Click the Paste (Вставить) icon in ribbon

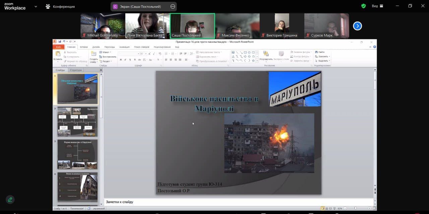pyautogui.click(x=58, y=54)
